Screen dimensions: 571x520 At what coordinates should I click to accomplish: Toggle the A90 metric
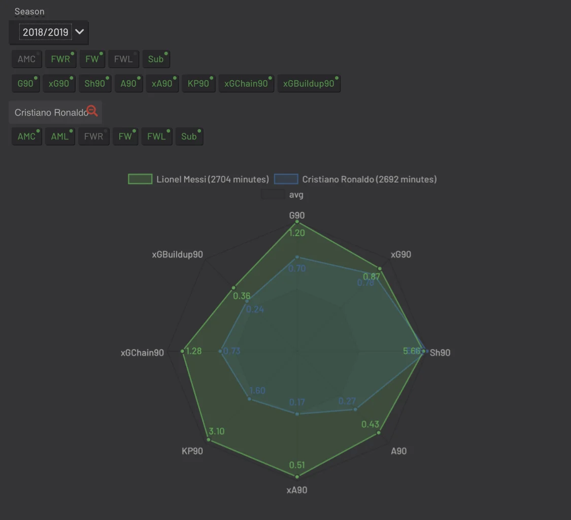point(128,83)
